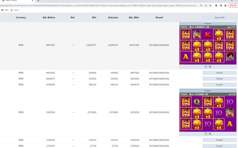Expand Drawer for the 586125 win row
238x148 pixels.
[x=220, y=84]
